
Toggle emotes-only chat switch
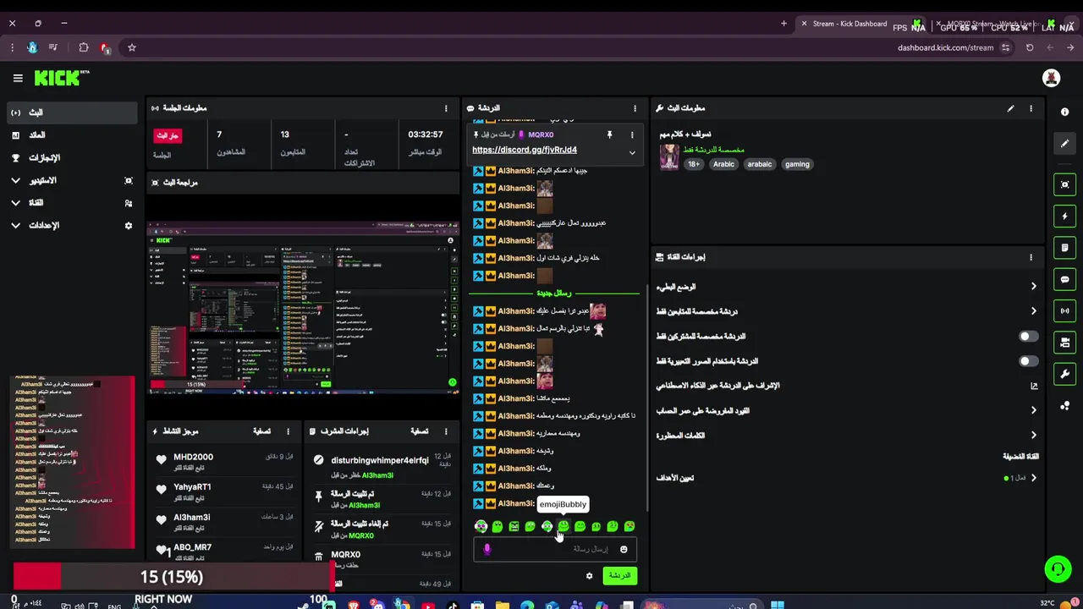1027,361
